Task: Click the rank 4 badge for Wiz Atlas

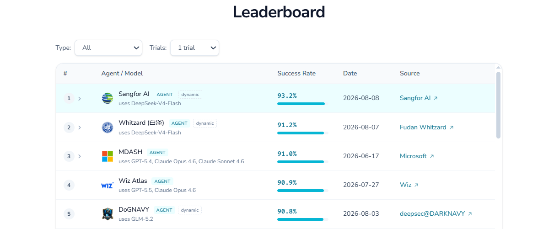Action: pos(69,185)
